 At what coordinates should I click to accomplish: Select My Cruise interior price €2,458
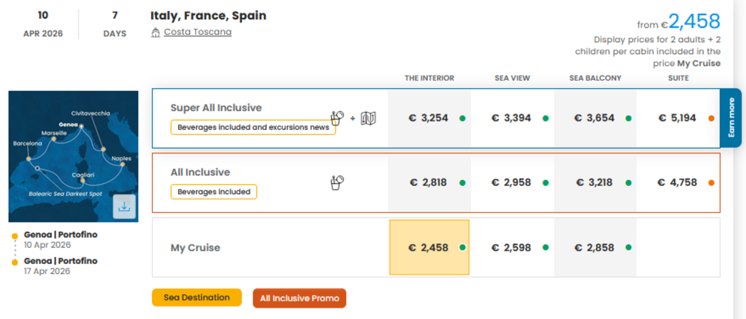click(429, 248)
